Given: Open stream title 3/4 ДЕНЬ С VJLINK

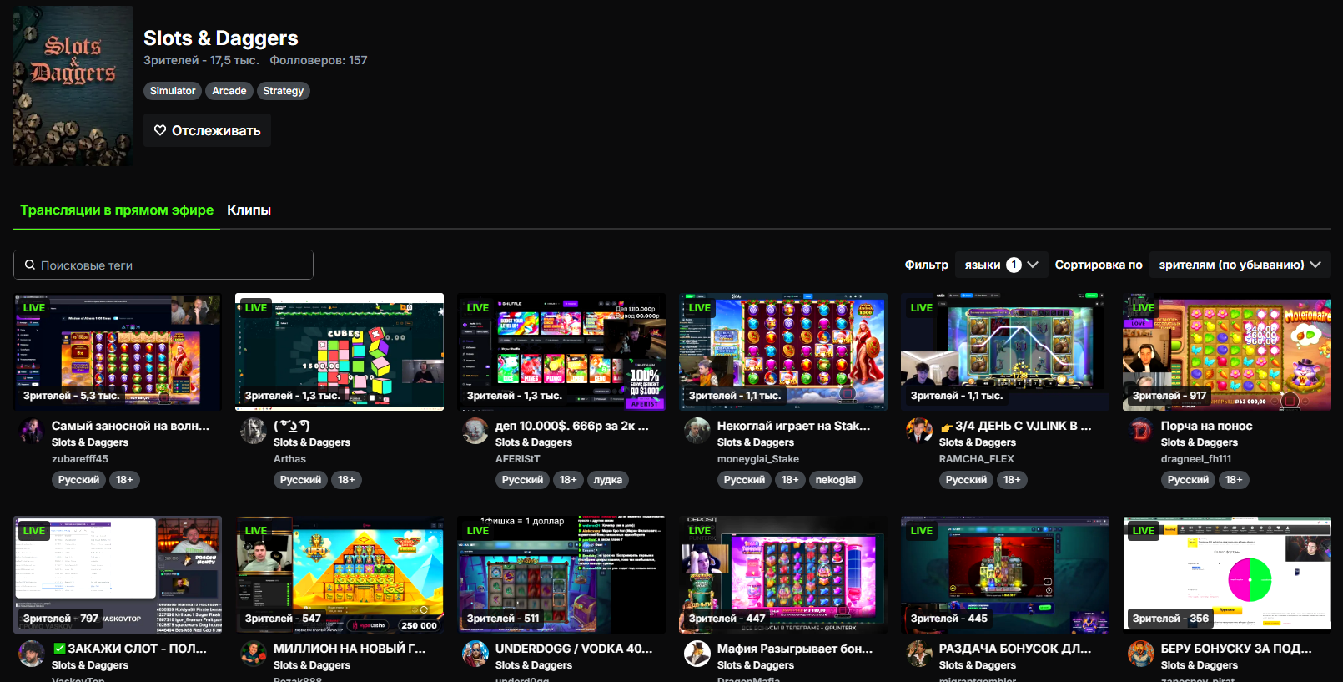Looking at the screenshot, I should [1015, 426].
